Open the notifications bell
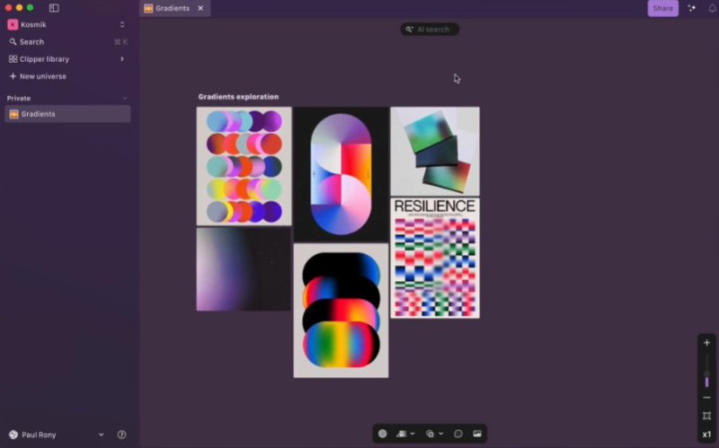Image resolution: width=719 pixels, height=448 pixels. click(712, 8)
